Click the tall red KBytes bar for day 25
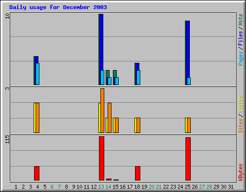 coord(188,159)
